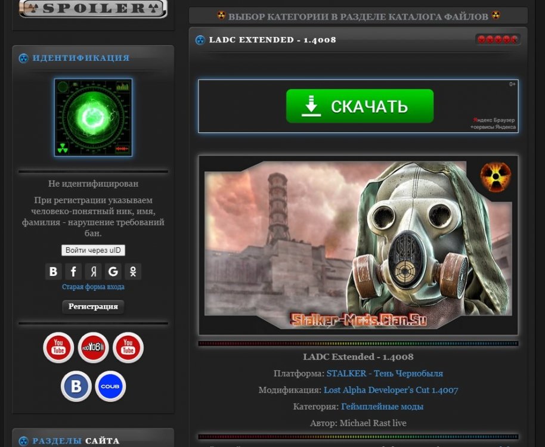Select the Facebook login icon

[73, 271]
